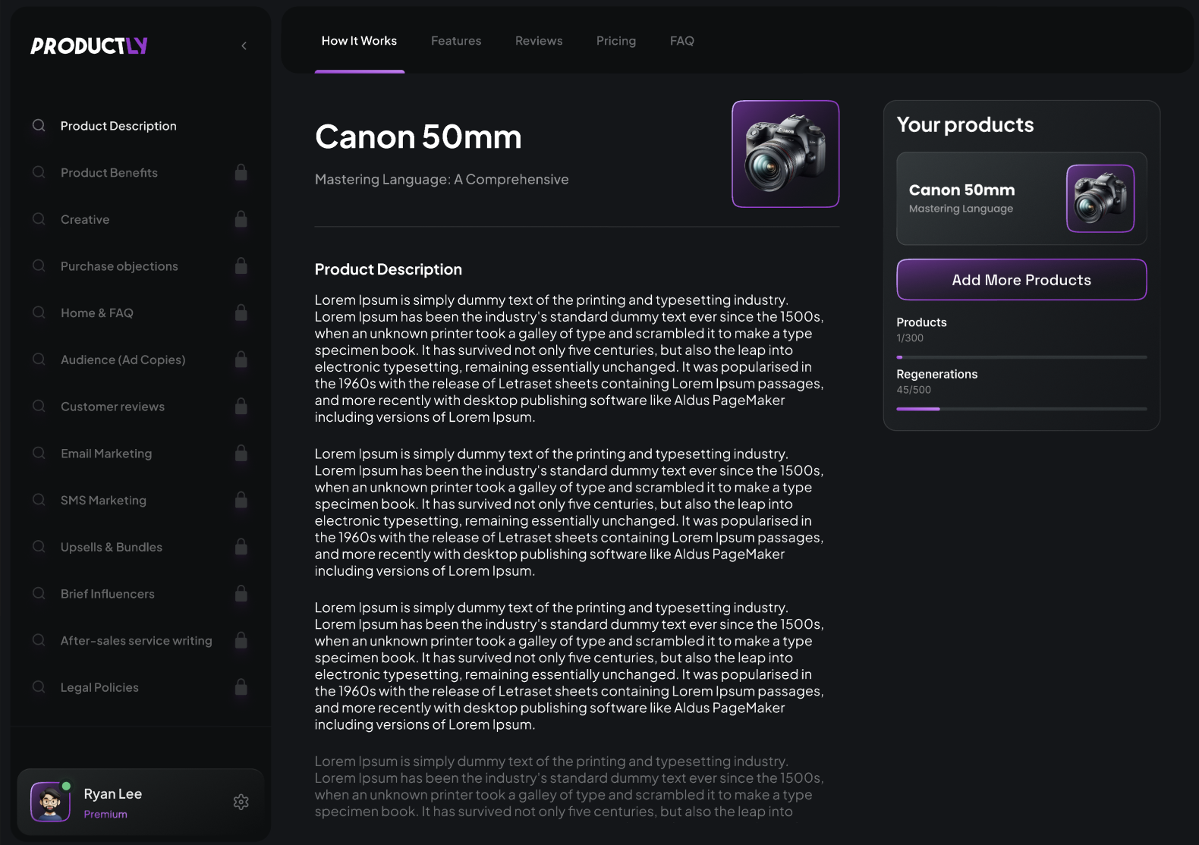1199x845 pixels.
Task: Open Legal Policies in the sidebar
Action: [x=99, y=687]
